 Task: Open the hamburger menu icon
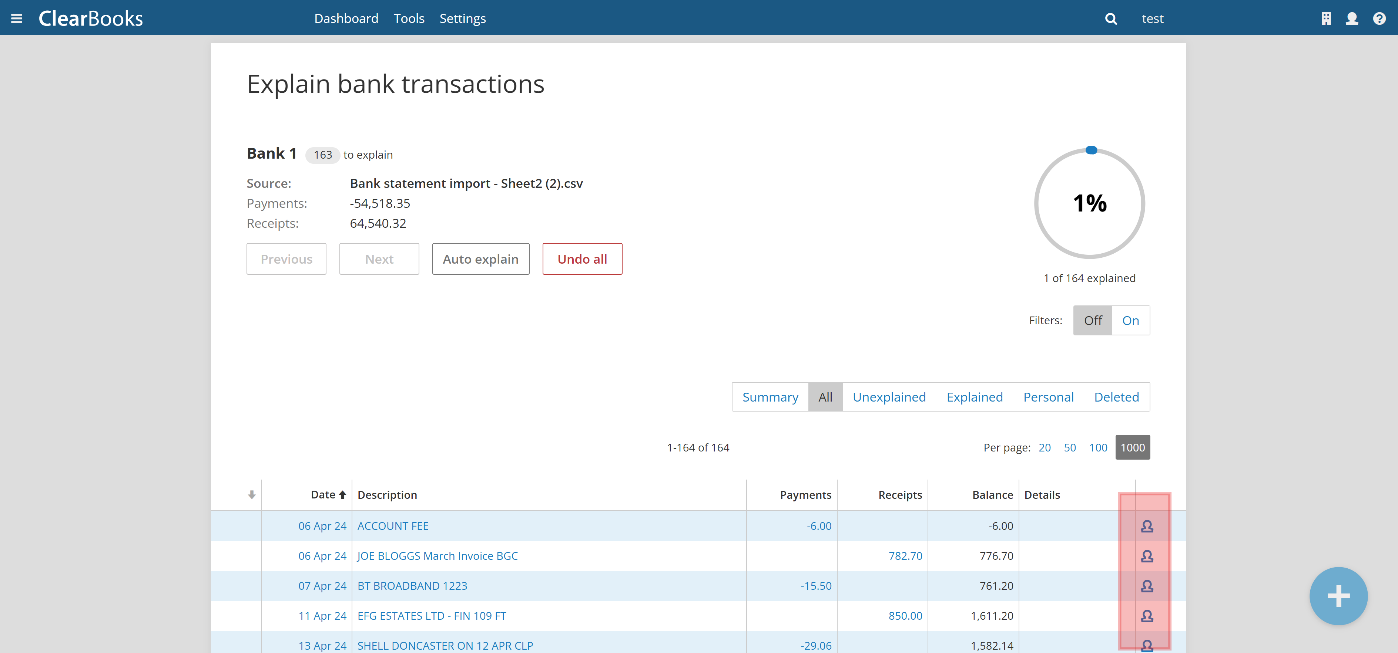point(16,18)
